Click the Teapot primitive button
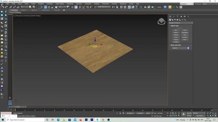Screen dimensions: 218x122 (176, 40)
